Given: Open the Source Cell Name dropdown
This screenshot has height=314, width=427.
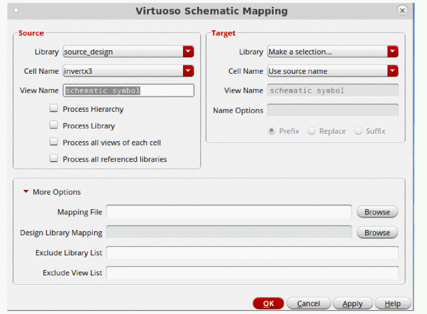Looking at the screenshot, I should [x=188, y=71].
